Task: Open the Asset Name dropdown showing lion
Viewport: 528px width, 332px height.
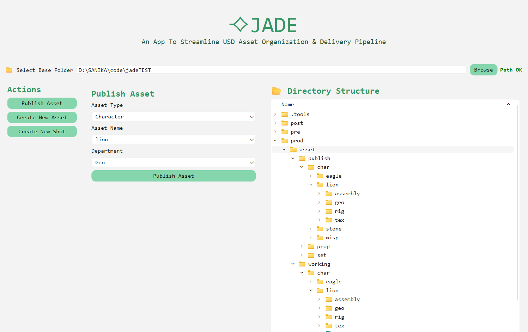Action: (174, 140)
